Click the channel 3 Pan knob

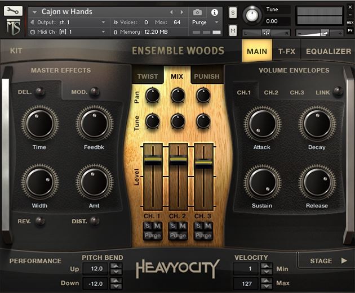pos(203,95)
